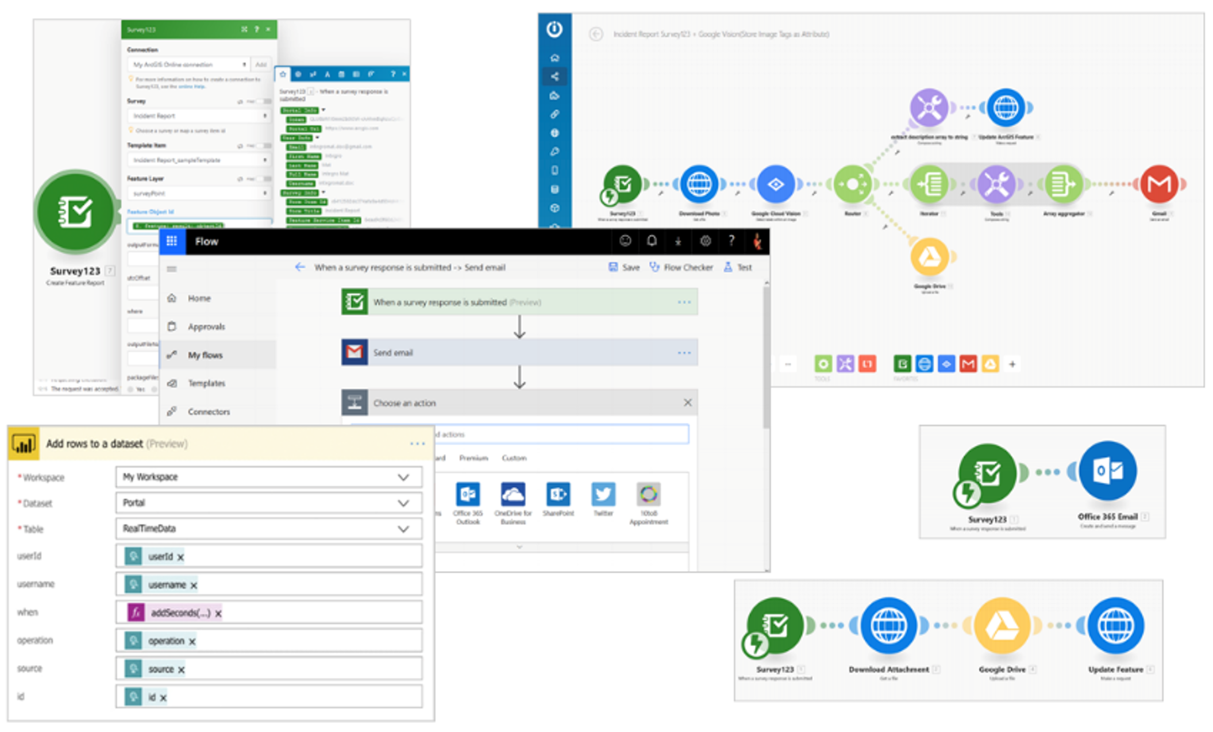Select OneDrive for Business connector
Screen dimensions: 1213x732
pos(513,494)
